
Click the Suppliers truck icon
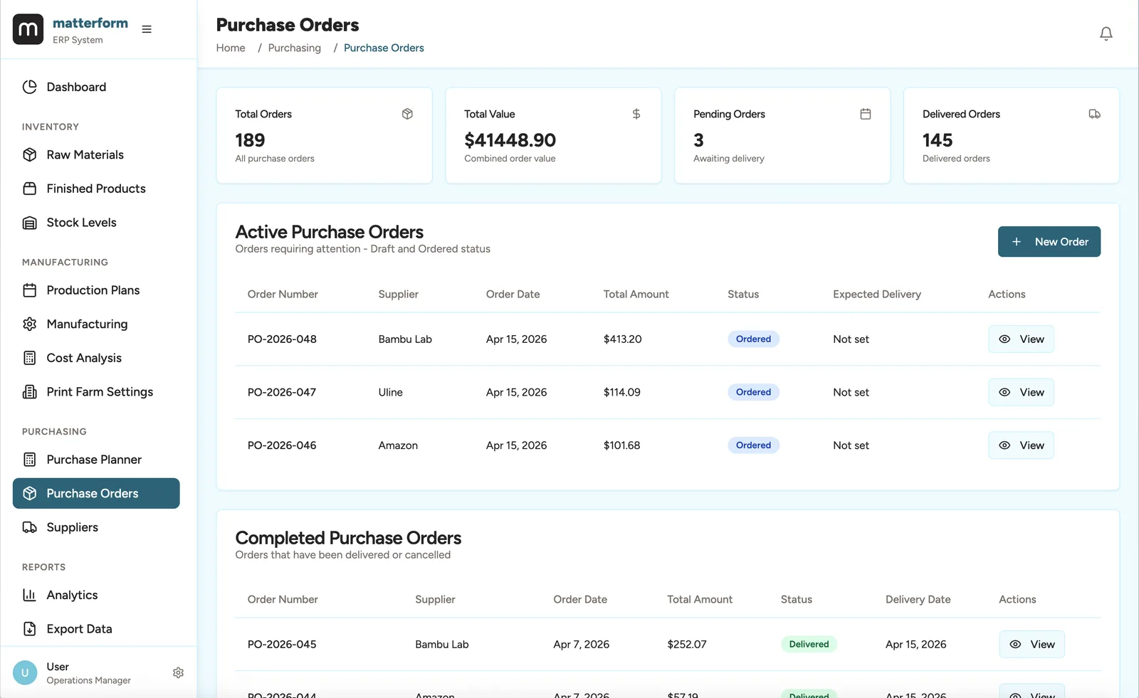tap(29, 527)
